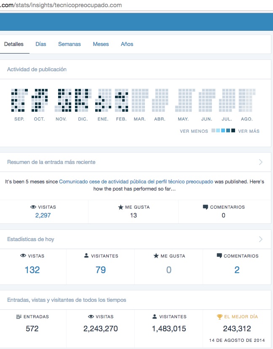Click the star icon beside recent post Me gusta
Viewport: 273px width, 349px height.
[x=120, y=207]
